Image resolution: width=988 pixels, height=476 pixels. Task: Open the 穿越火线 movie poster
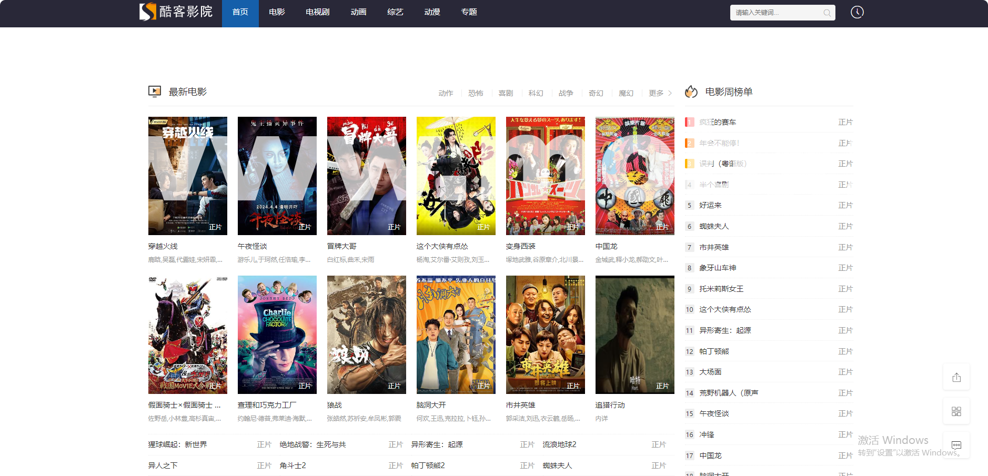pyautogui.click(x=188, y=176)
